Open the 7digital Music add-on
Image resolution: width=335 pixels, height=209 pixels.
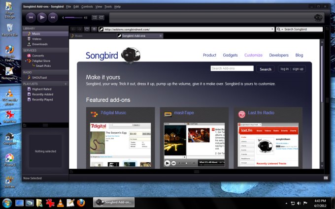113,113
